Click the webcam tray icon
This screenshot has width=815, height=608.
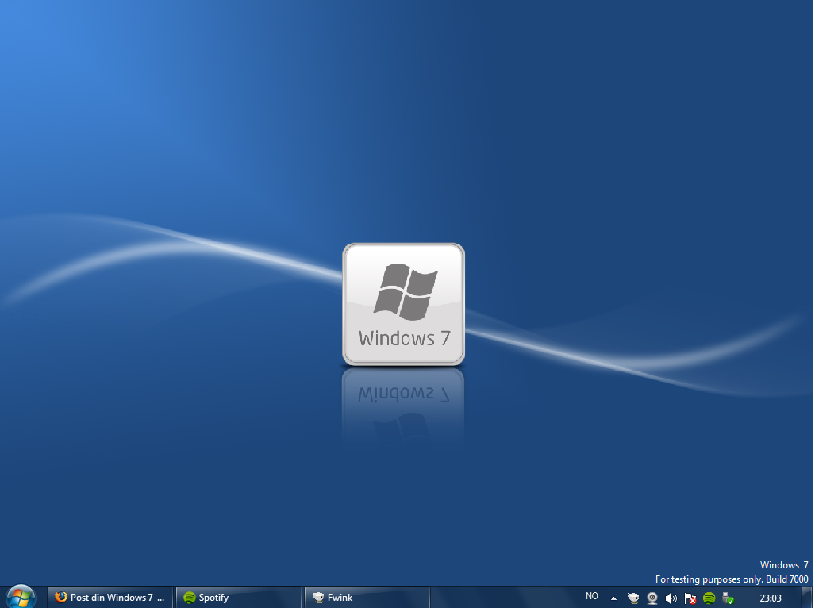tap(652, 598)
